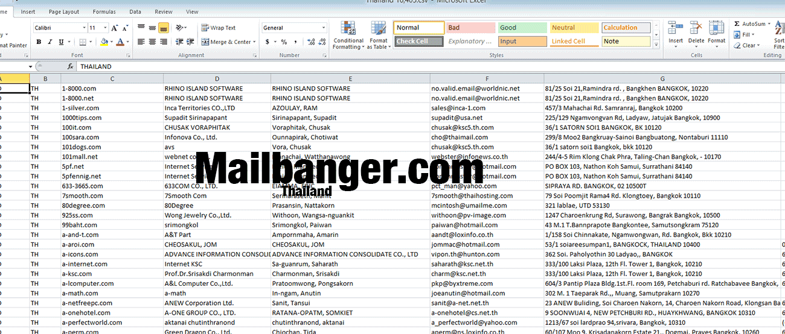Switch to the Review tab
Viewport: 785px width, 334px height.
164,11
